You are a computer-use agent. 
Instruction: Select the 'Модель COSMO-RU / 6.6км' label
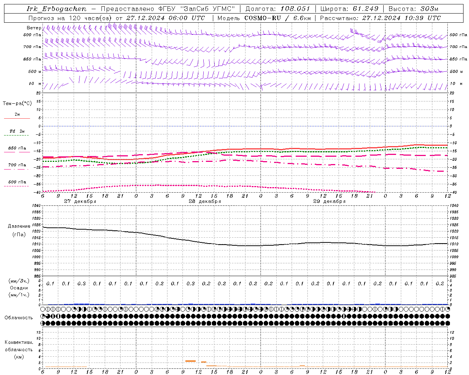pos(264,18)
